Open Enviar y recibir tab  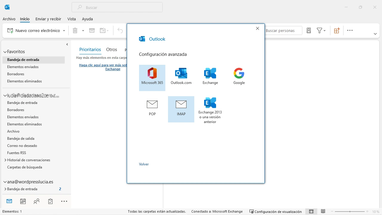48,19
